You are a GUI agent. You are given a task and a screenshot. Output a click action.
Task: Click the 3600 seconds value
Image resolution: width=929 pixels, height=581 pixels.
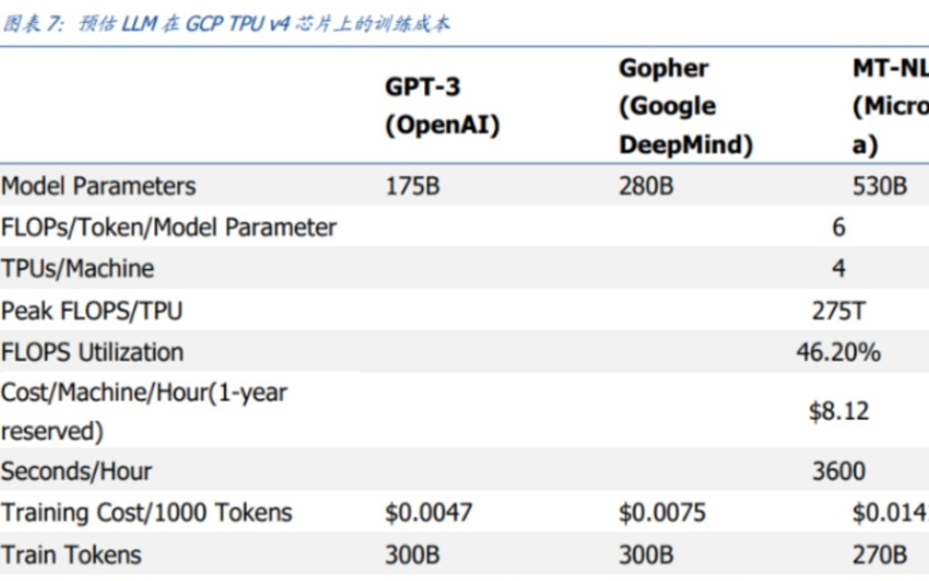[x=839, y=471]
